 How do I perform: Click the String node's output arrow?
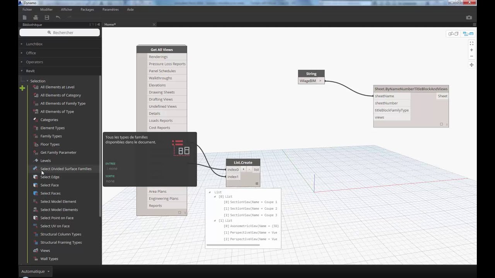click(320, 81)
